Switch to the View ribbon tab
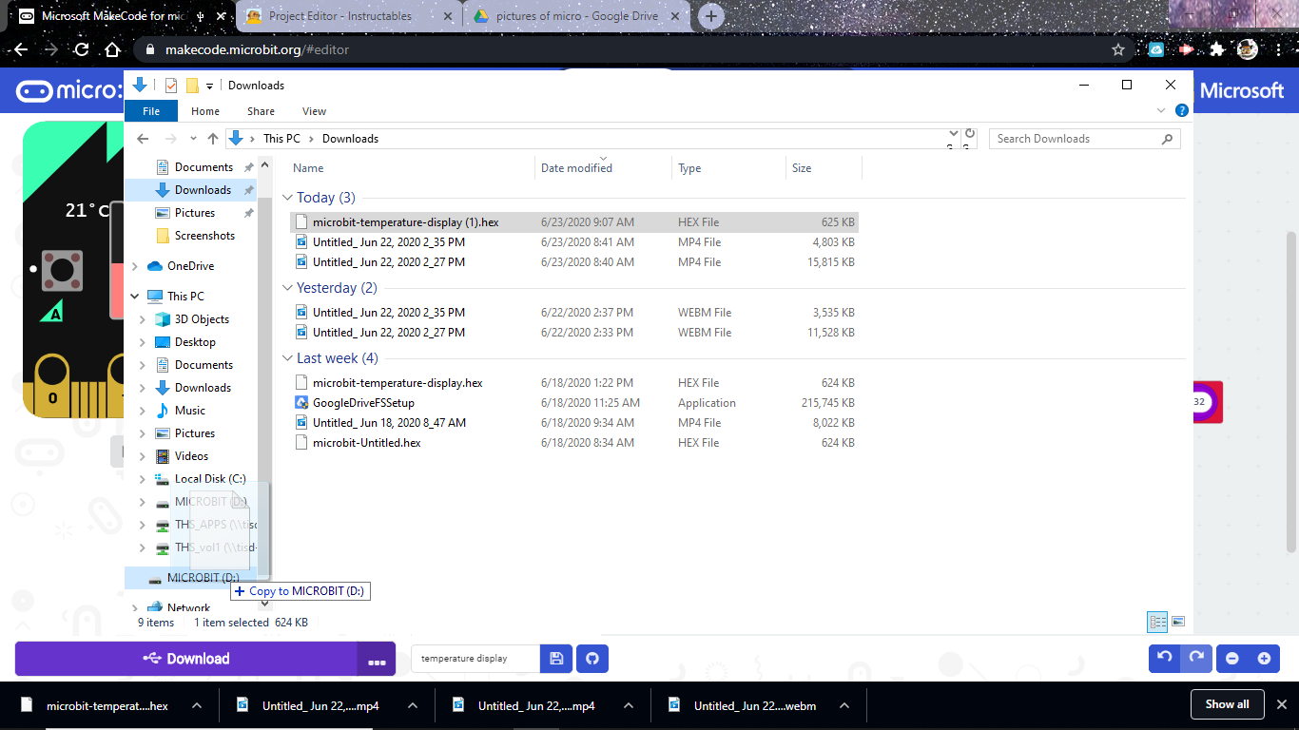 point(314,111)
